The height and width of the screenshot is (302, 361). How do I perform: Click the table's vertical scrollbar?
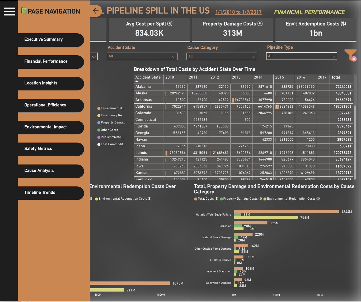pos(355,90)
